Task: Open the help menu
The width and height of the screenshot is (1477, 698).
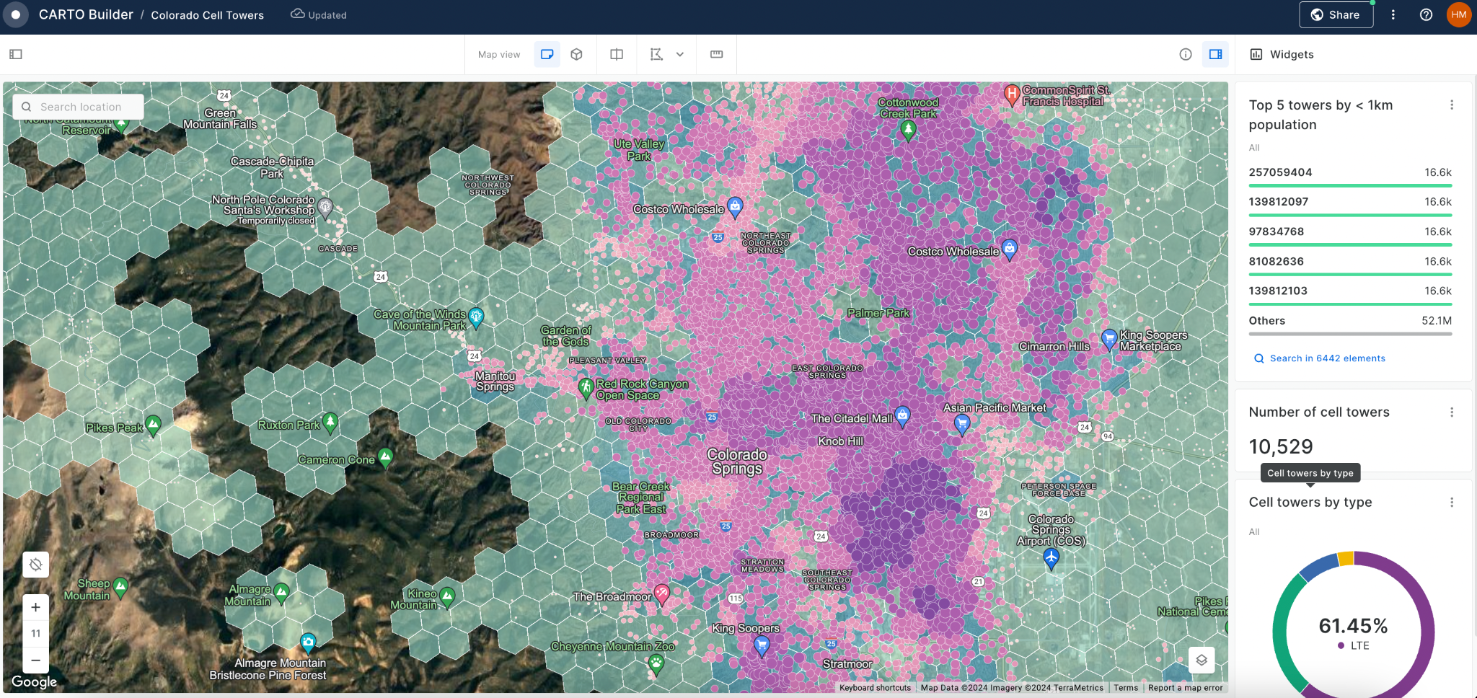Action: pyautogui.click(x=1427, y=14)
